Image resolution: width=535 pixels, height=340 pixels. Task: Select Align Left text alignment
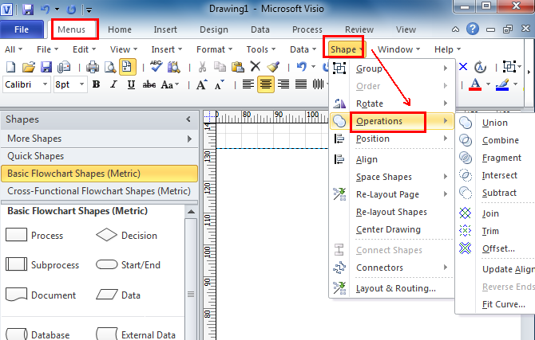coord(248,84)
